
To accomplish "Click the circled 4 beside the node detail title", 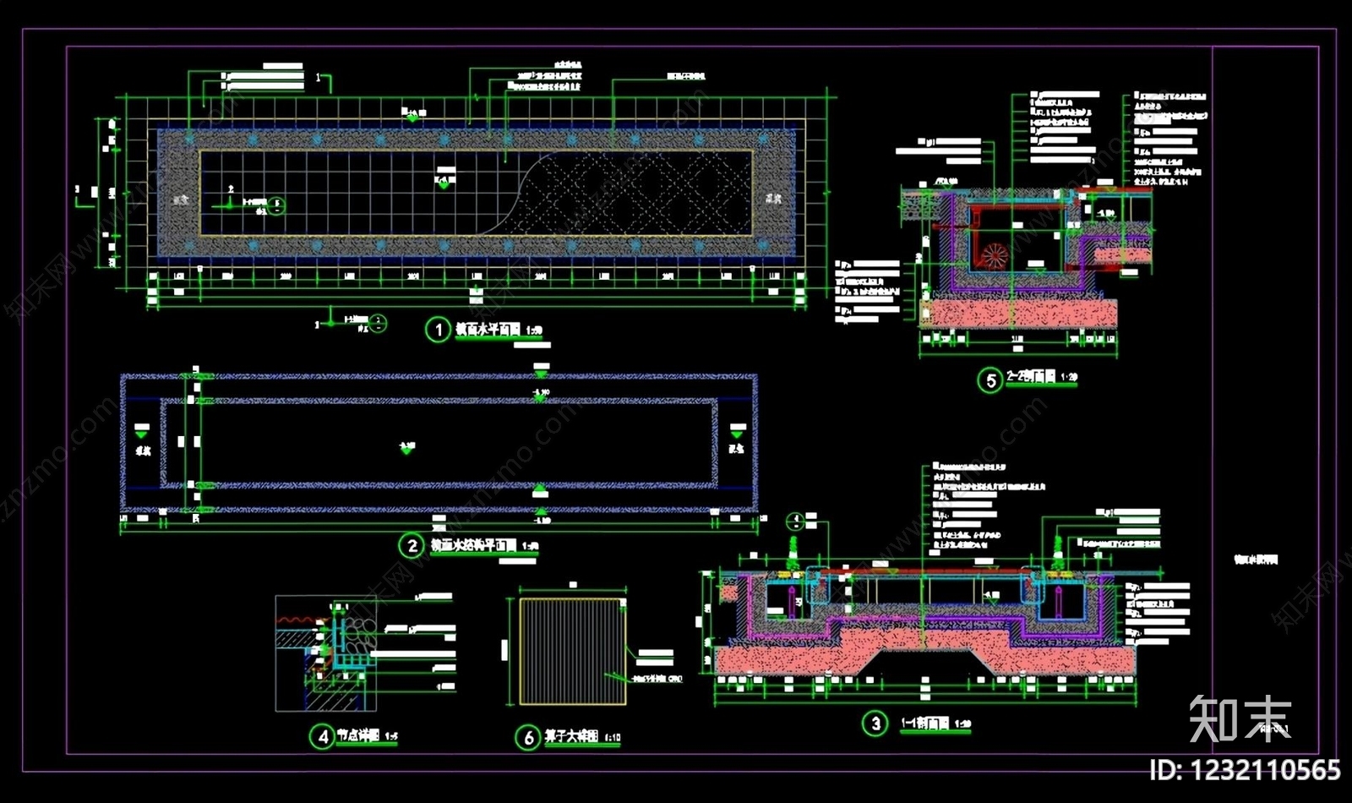I will click(322, 736).
